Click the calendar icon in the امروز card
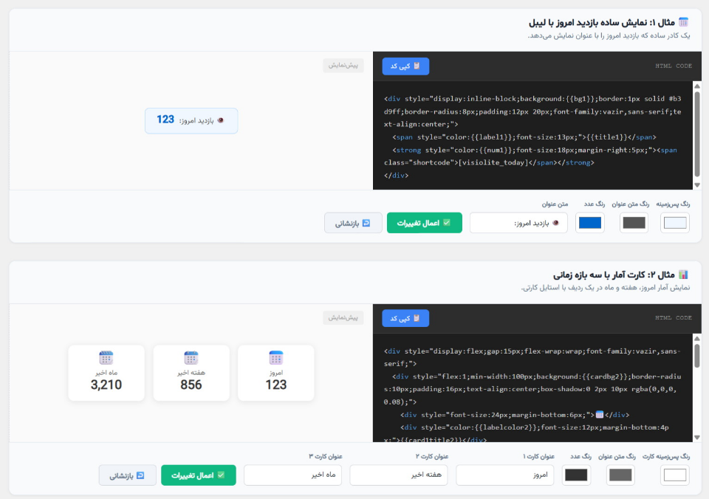This screenshot has height=499, width=709. (x=275, y=357)
